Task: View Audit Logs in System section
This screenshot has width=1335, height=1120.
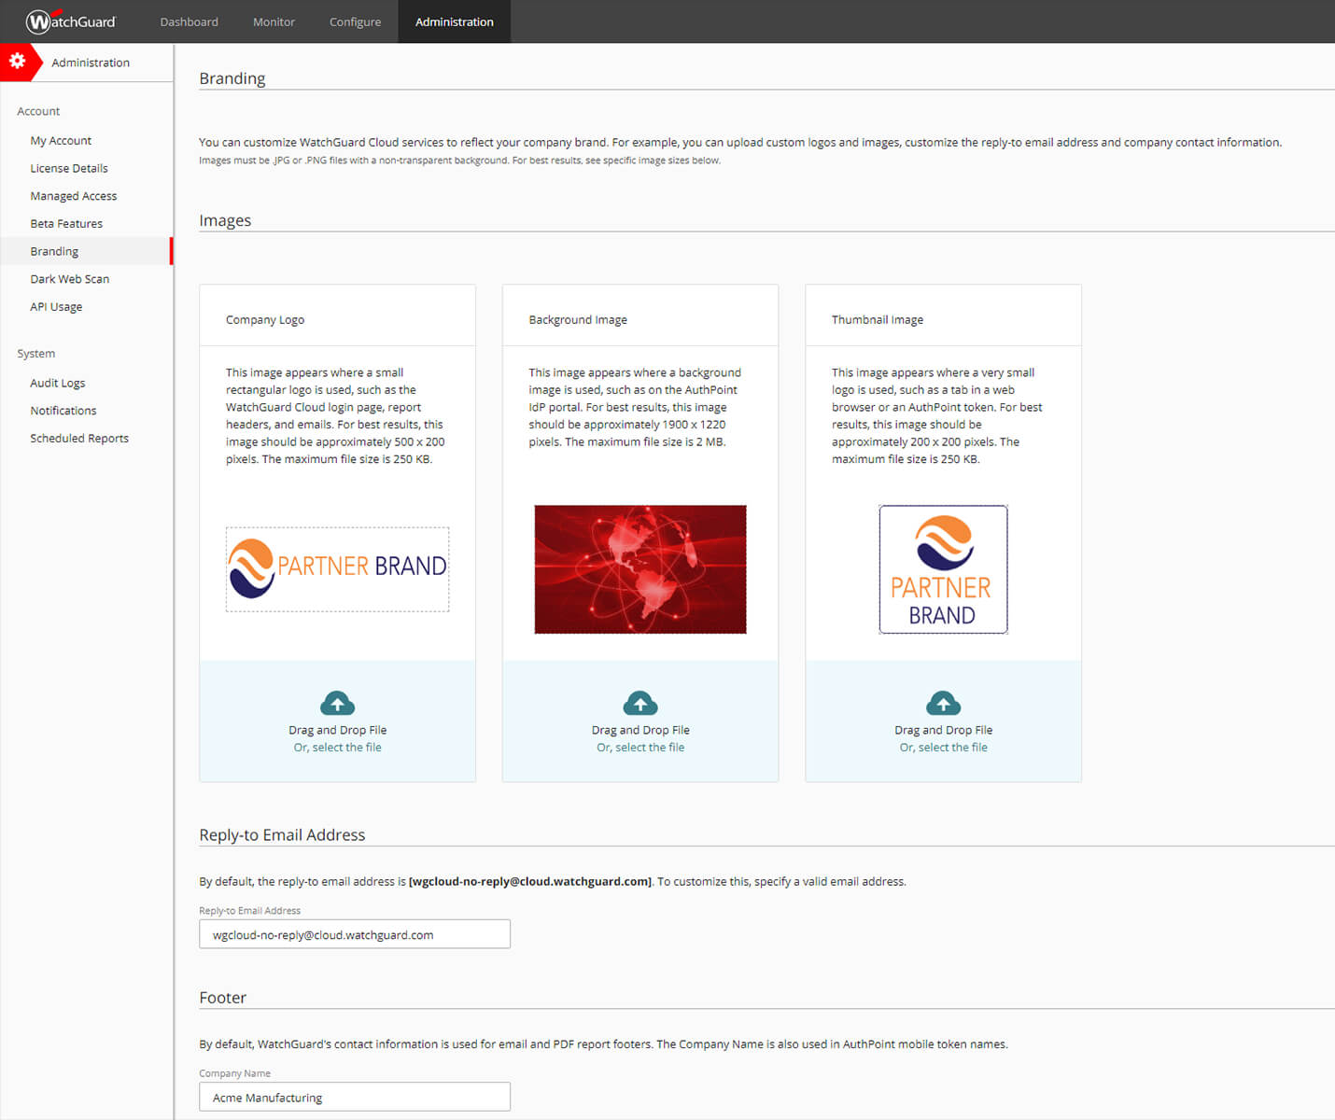Action: (58, 383)
